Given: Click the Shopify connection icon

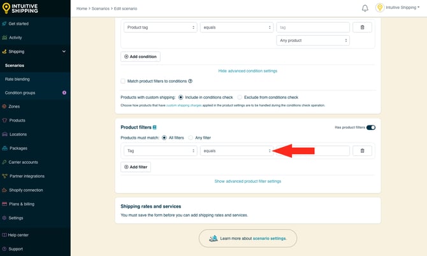Looking at the screenshot, I should click(4, 190).
